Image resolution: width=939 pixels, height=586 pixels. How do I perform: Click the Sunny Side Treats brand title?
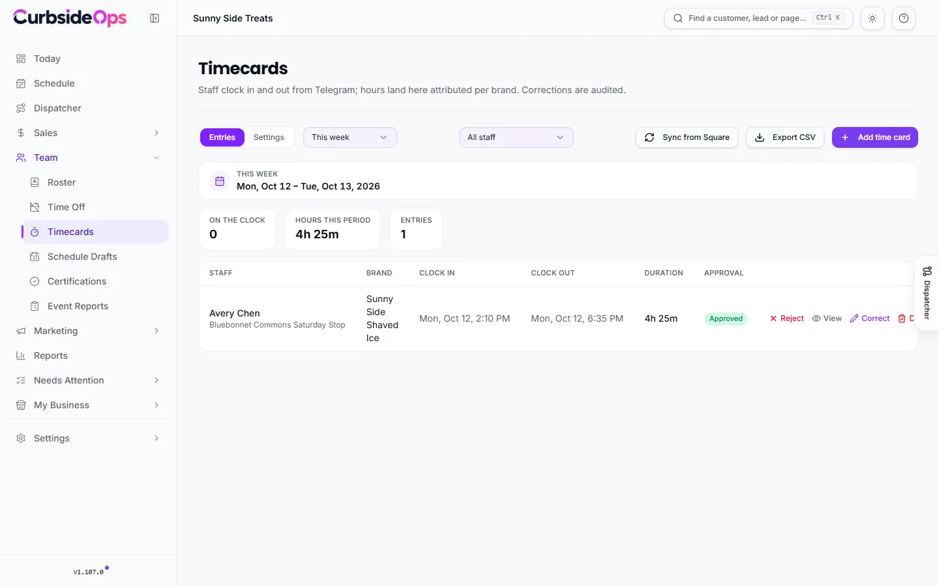[x=233, y=18]
